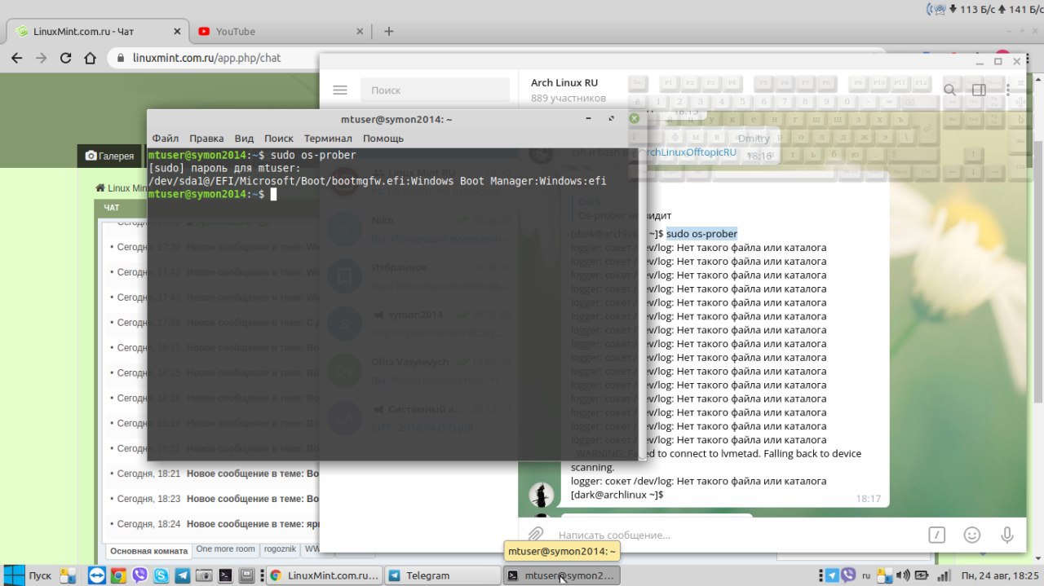The image size is (1044, 586).
Task: Close the YouTube tab
Action: [361, 31]
